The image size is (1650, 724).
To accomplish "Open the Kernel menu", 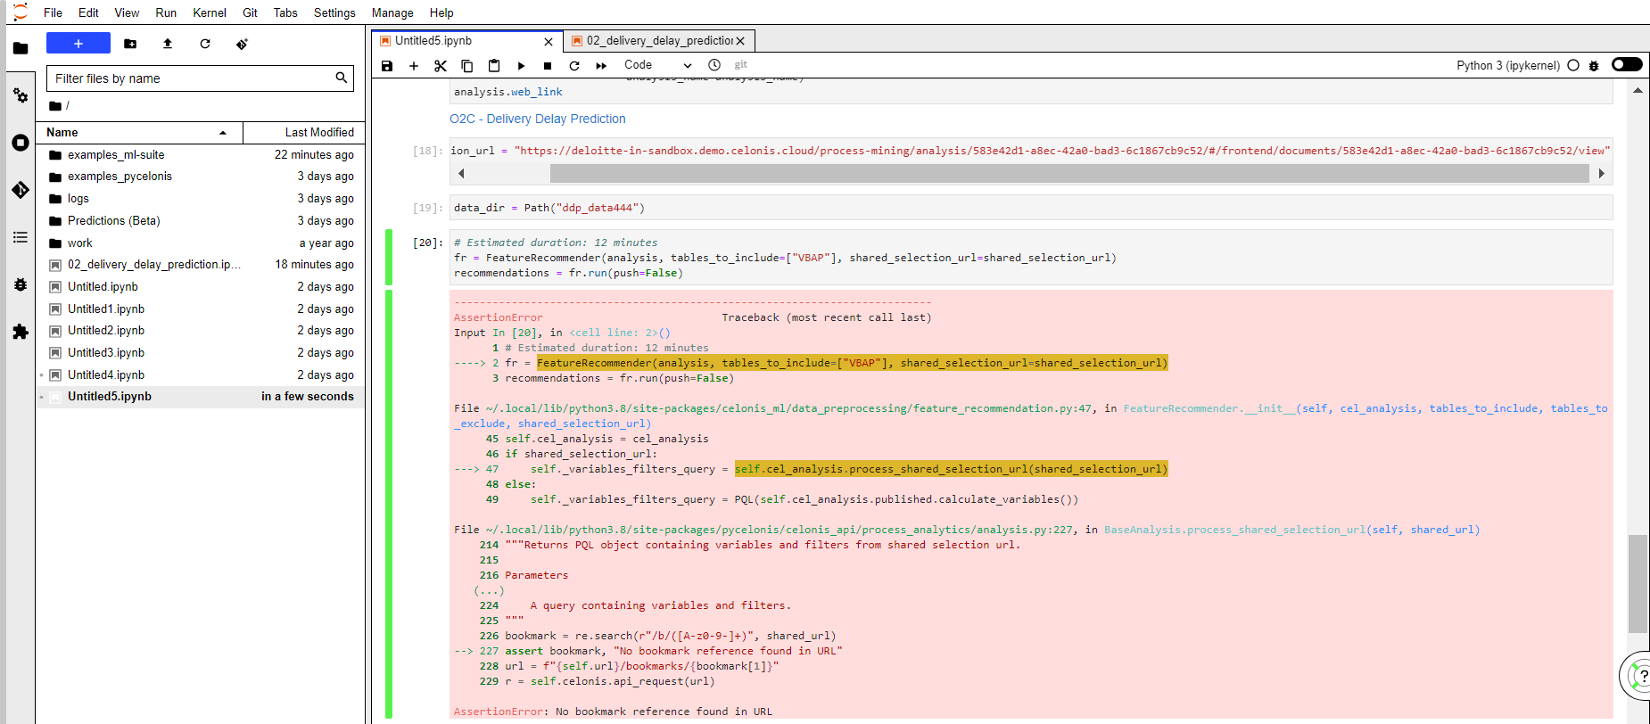I will [210, 12].
